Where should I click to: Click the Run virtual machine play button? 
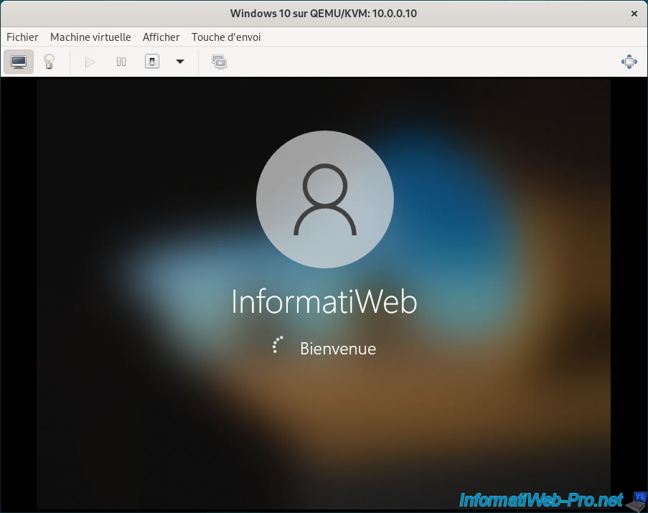[90, 62]
